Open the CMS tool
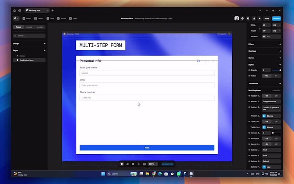This screenshot has width=294, height=184. 73,18
